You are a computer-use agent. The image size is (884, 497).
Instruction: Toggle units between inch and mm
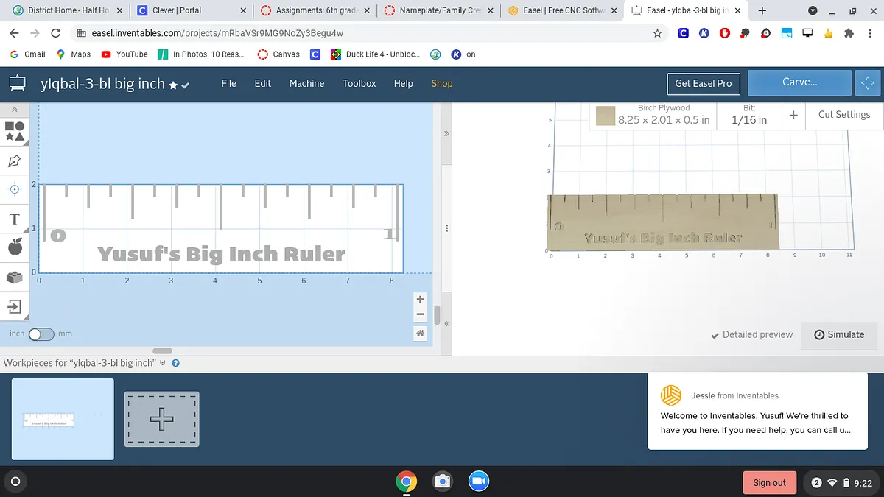tap(41, 334)
